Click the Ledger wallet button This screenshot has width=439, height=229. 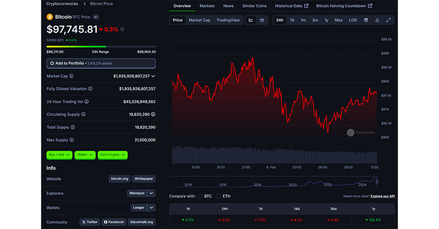[x=139, y=208]
